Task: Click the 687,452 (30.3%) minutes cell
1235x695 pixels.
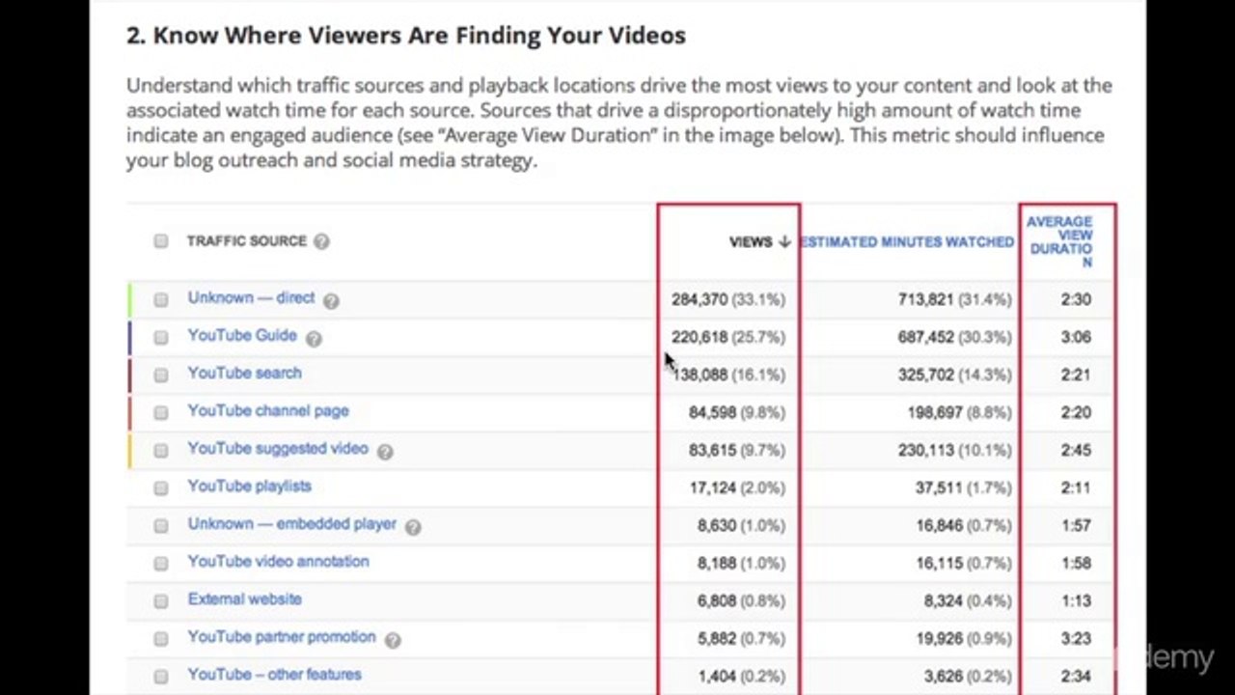Action: [955, 337]
